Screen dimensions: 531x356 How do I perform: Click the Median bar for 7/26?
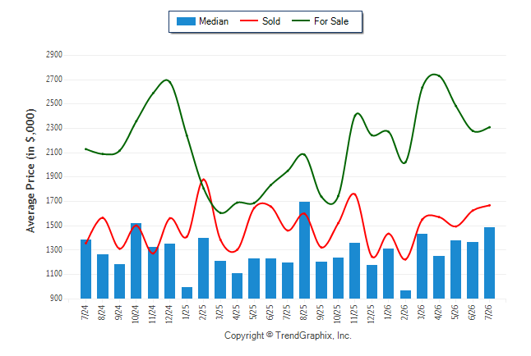coord(489,263)
